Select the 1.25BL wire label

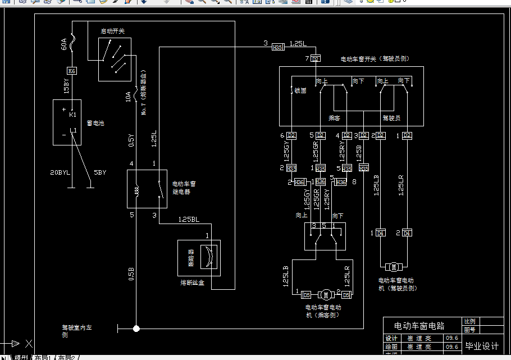(189, 220)
